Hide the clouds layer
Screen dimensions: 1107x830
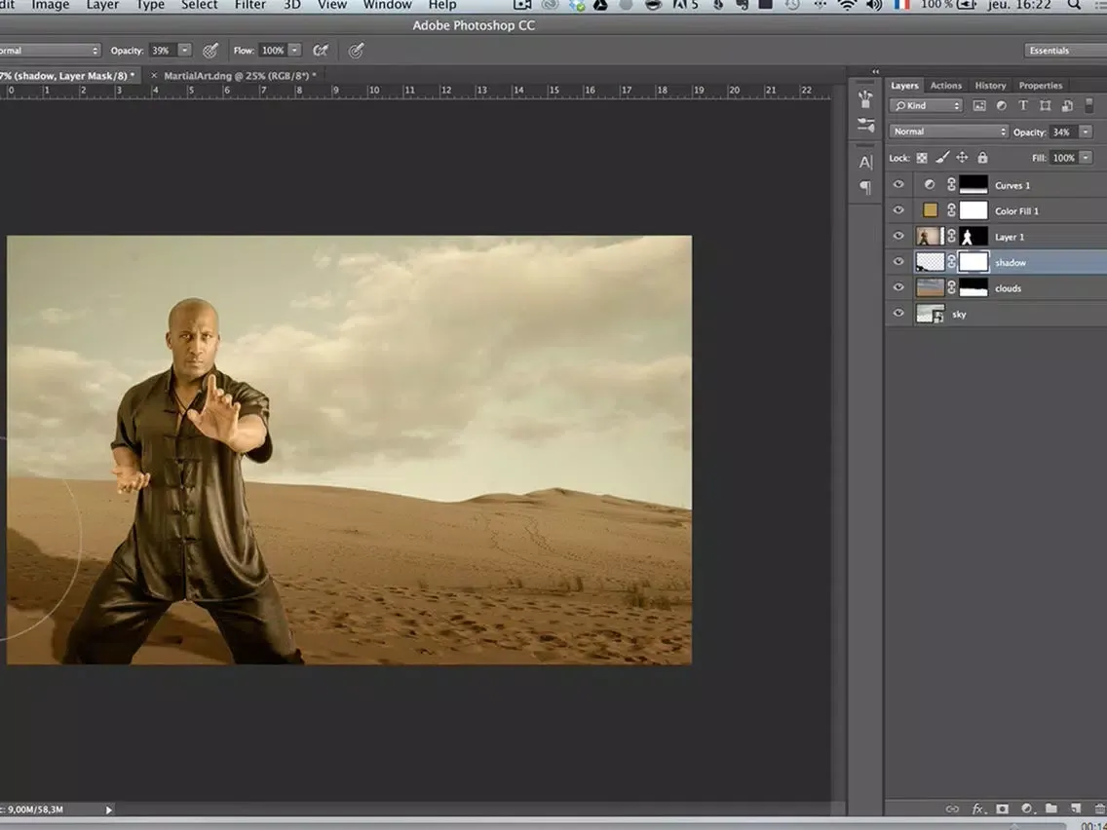tap(898, 287)
